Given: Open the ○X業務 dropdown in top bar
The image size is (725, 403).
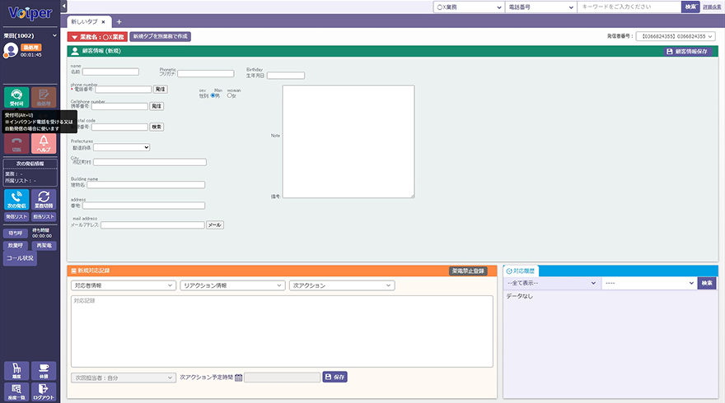Looking at the screenshot, I should pos(469,7).
